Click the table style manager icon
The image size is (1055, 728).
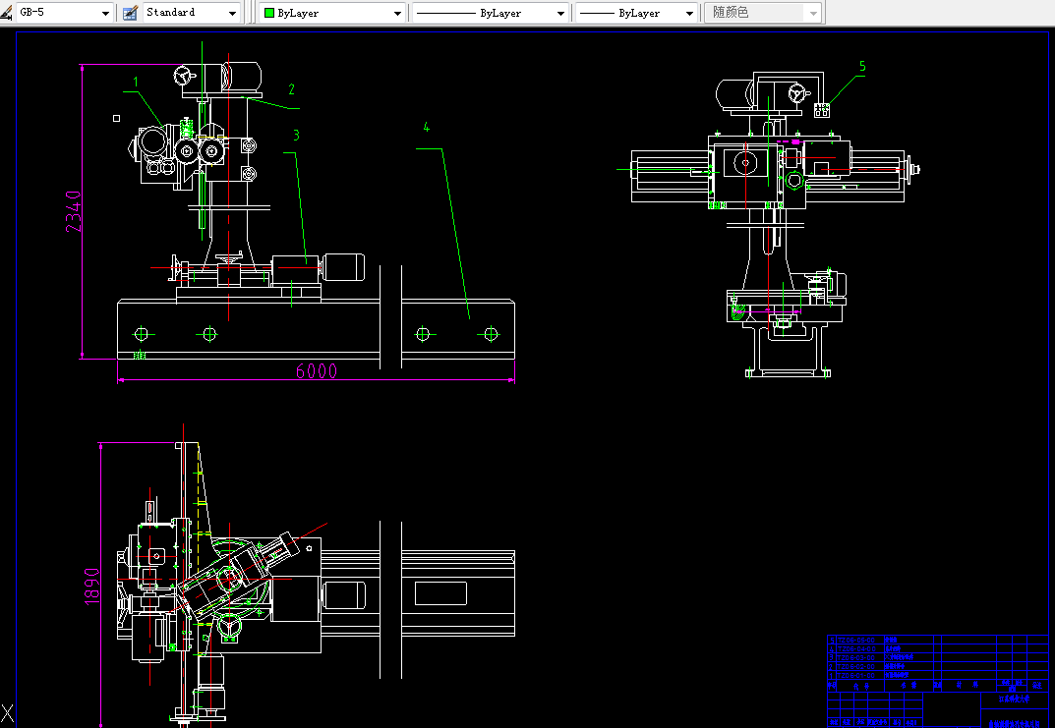(131, 12)
